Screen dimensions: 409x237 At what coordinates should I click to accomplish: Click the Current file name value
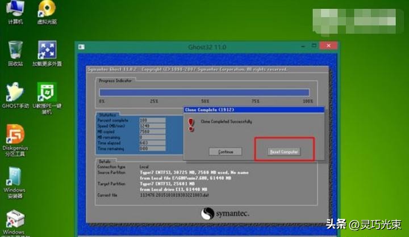[x=174, y=195]
